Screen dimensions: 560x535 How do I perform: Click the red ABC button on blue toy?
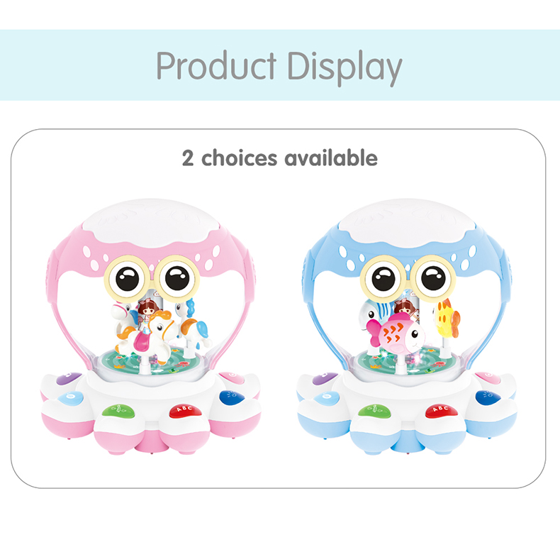442,411
